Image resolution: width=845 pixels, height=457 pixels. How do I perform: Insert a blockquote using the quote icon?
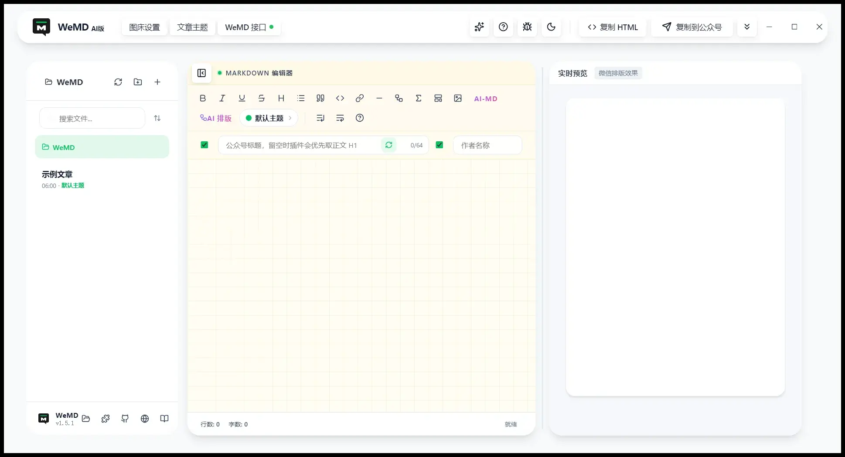[320, 99]
